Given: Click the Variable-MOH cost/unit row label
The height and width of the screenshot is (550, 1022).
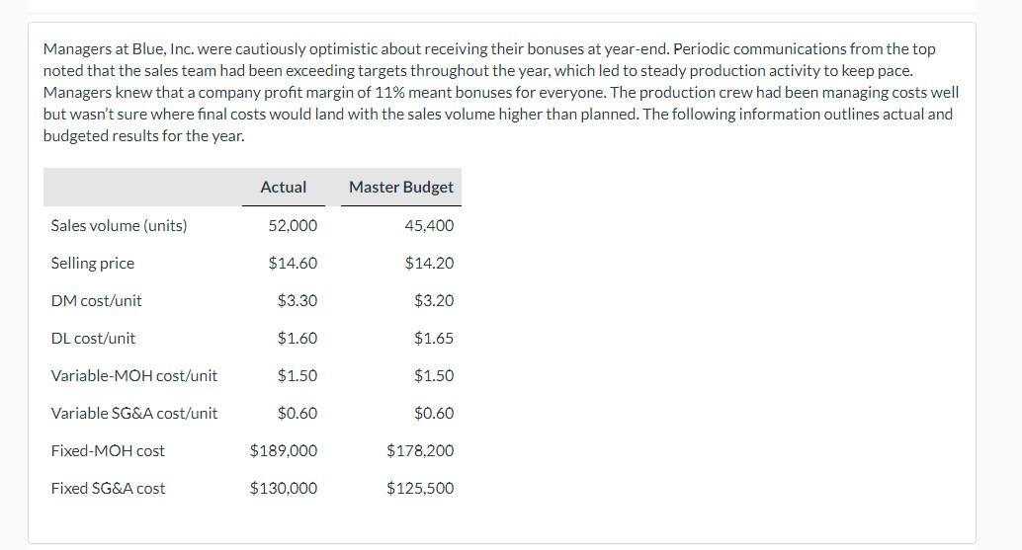Looking at the screenshot, I should pos(133,375).
